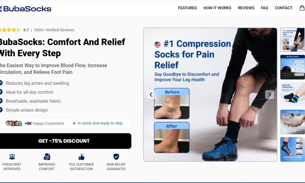
Task: Go to the Features menu section
Action: 187,8
